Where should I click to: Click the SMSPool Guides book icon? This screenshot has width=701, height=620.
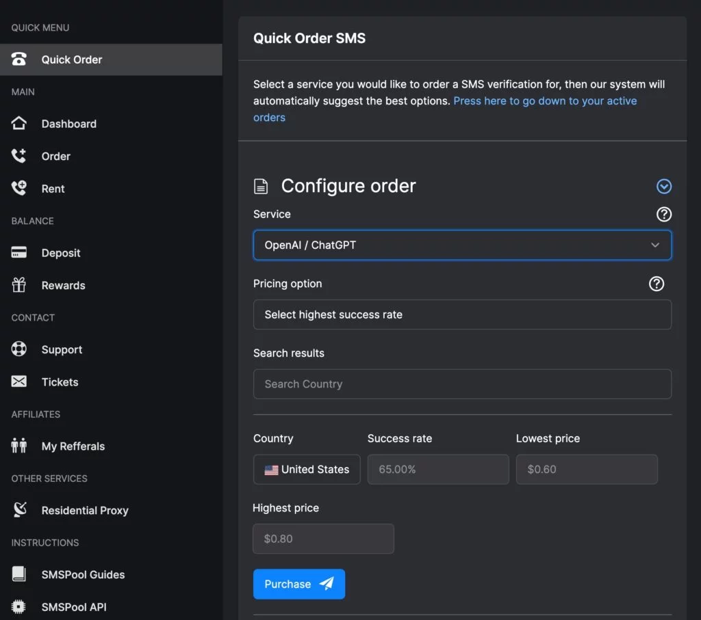point(19,574)
